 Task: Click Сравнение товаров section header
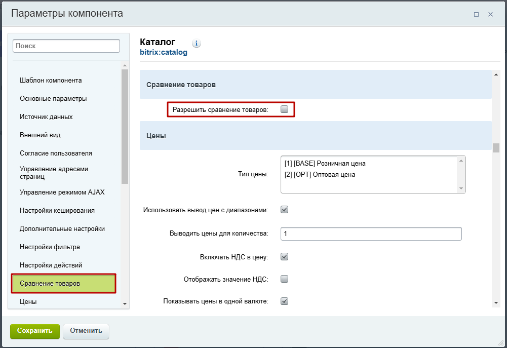click(316, 85)
